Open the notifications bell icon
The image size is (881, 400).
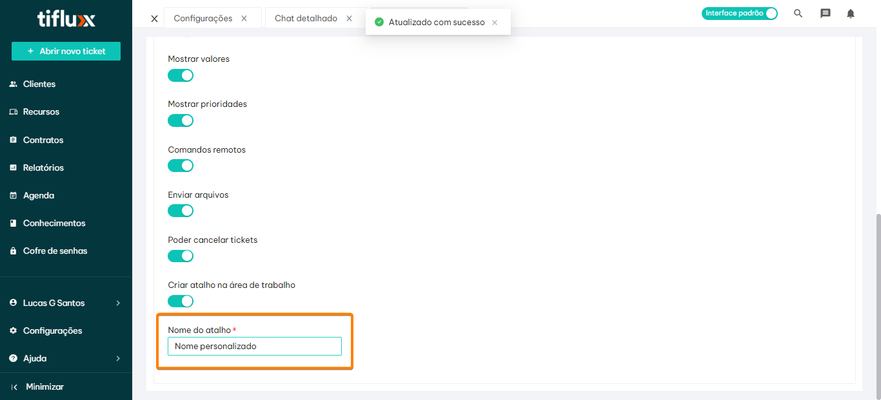click(x=851, y=14)
